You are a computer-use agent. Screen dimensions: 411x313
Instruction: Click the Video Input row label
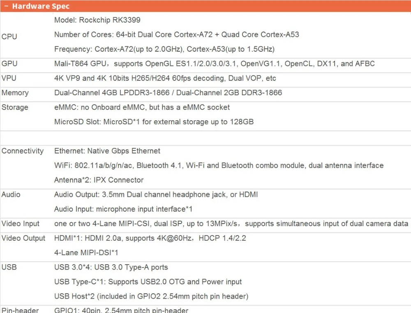coord(21,224)
